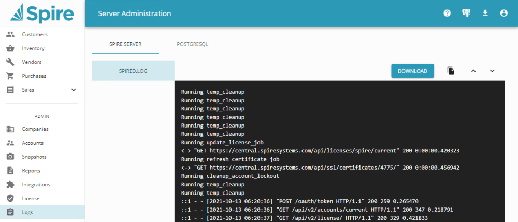Screen dimensions: 518x222
Task: Click the Spire logo
Action: coord(42,13)
